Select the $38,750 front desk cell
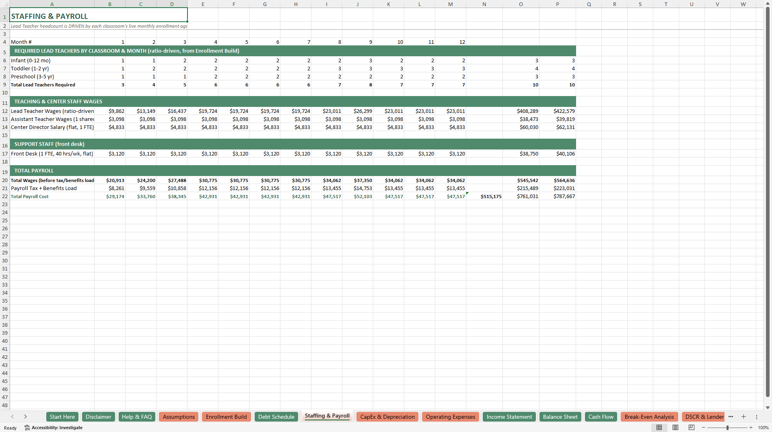772x432 pixels. click(x=521, y=154)
